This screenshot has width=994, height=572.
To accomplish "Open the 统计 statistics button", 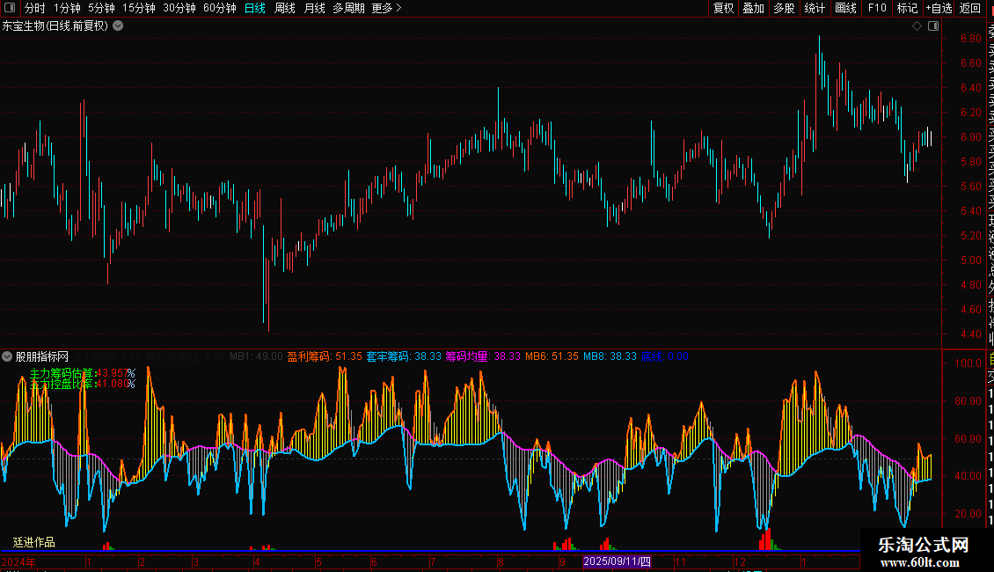I will tap(815, 8).
